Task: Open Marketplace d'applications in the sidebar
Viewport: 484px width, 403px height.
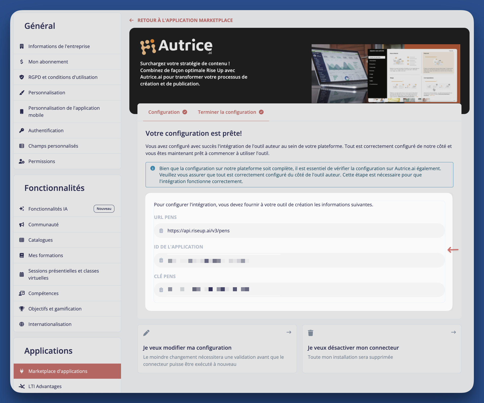Action: coord(57,371)
